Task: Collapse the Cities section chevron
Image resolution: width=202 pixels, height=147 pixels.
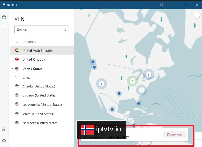Action: 17,78
